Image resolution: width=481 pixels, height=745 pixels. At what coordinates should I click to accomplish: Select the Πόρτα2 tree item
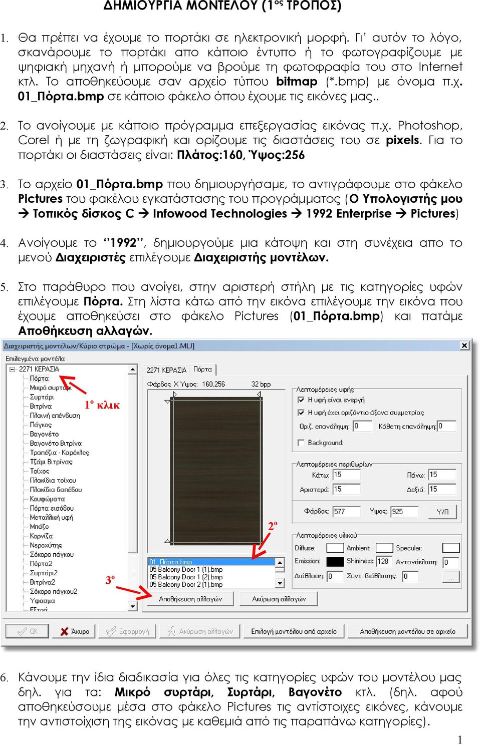(x=41, y=564)
